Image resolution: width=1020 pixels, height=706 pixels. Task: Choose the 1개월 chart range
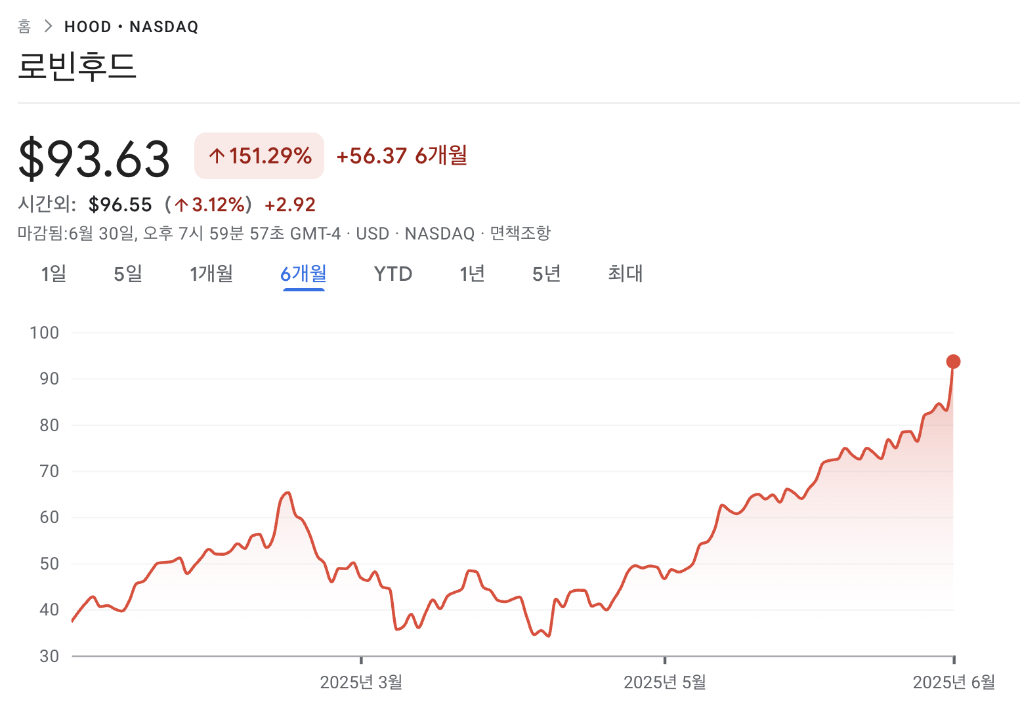coord(211,274)
